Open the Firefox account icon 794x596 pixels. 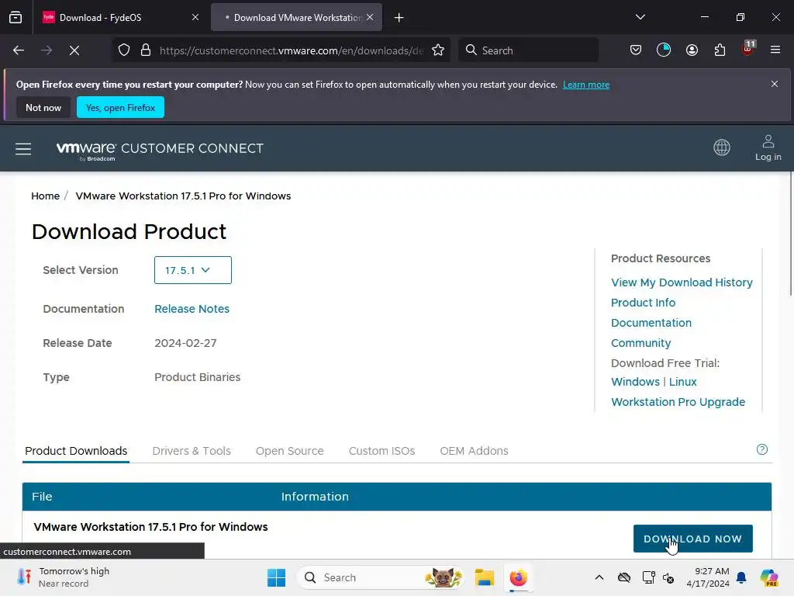(692, 50)
